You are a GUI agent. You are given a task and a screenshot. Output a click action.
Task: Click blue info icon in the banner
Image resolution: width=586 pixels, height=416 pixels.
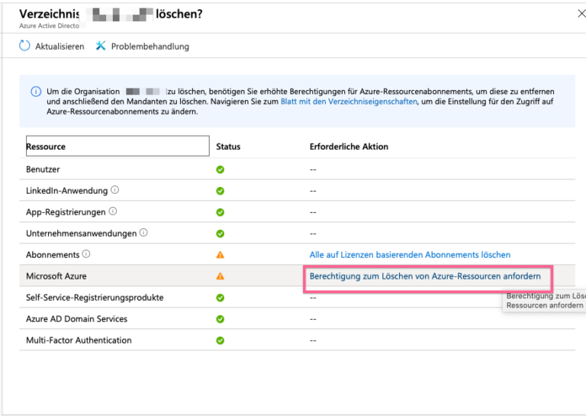36,92
